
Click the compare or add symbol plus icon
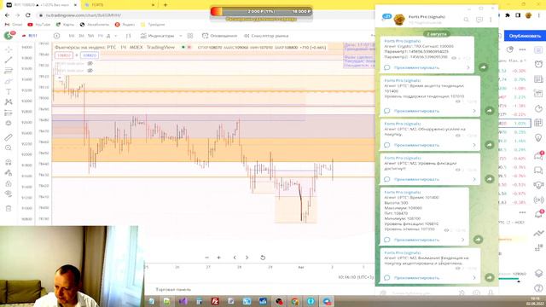pos(56,36)
